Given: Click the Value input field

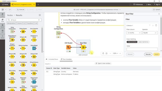Looking at the screenshot, I should click(x=142, y=49).
